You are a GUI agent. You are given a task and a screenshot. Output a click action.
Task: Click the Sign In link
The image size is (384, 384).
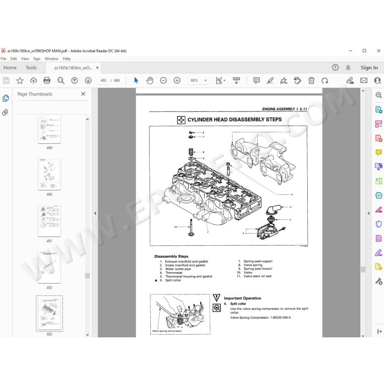(x=369, y=67)
